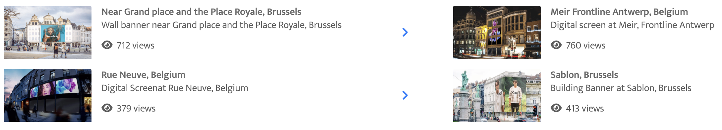
Task: Open the Near Grand place wall banner thumbnail
Action: point(48,32)
